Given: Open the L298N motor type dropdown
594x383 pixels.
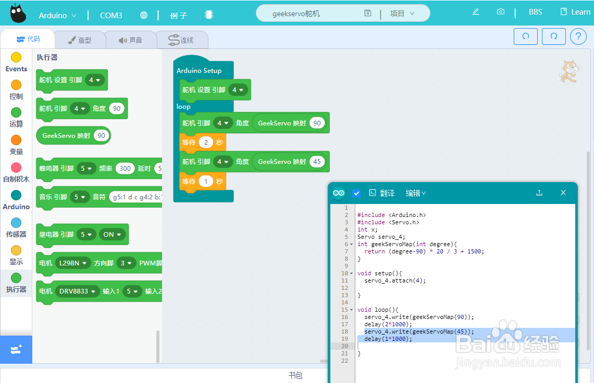Looking at the screenshot, I should (73, 263).
